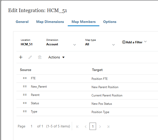Select the Status mapping row
The image size is (158, 140).
[x=87, y=103]
